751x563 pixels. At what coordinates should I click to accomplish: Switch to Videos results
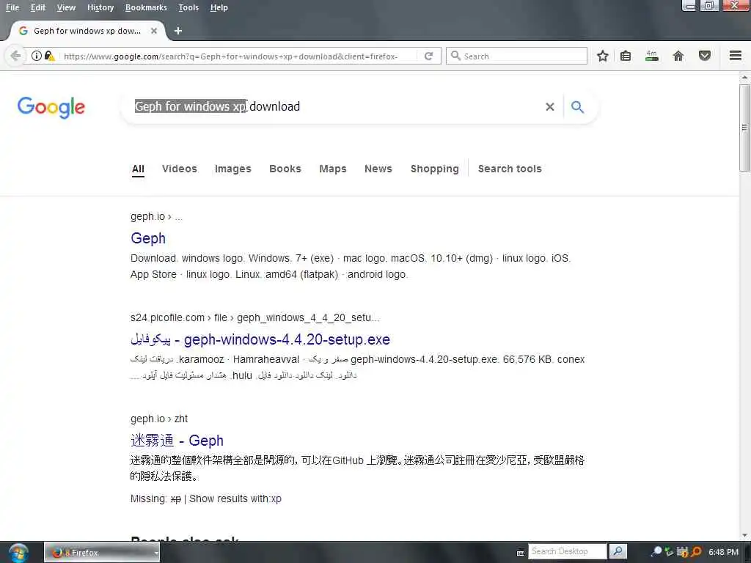pos(180,169)
